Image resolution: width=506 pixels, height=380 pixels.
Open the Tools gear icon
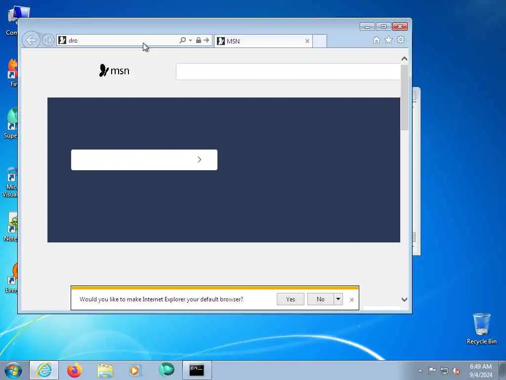click(x=400, y=40)
